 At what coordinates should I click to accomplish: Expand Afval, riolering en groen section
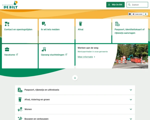(75, 99)
